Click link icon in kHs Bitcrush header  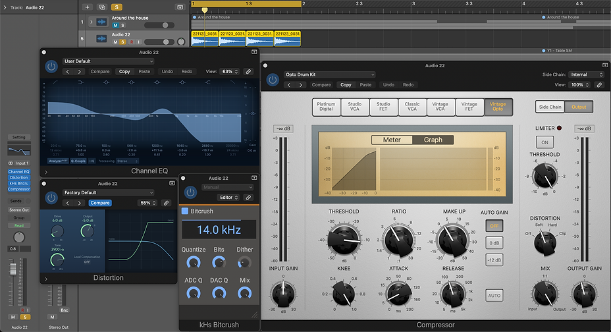click(248, 198)
